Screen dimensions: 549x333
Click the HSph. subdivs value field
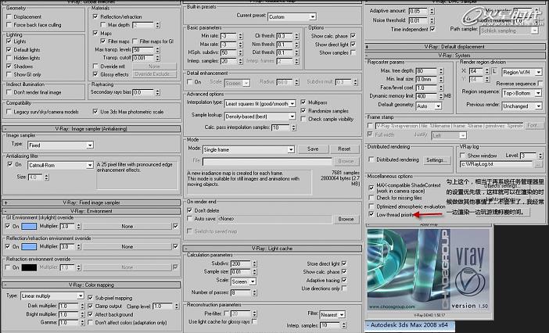pos(228,52)
